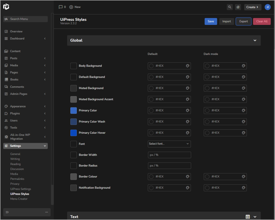Click the New plus circle icon
Screen dimensions: 275x220
(71, 7)
